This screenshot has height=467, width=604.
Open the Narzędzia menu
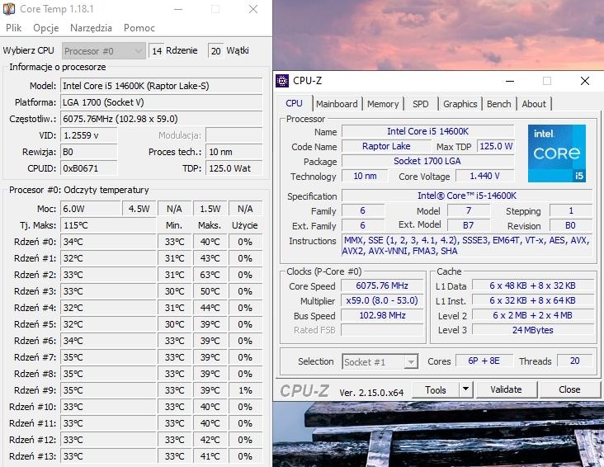pyautogui.click(x=91, y=28)
